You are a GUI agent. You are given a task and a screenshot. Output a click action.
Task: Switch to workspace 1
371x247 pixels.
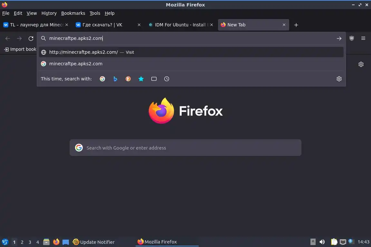coord(14,242)
